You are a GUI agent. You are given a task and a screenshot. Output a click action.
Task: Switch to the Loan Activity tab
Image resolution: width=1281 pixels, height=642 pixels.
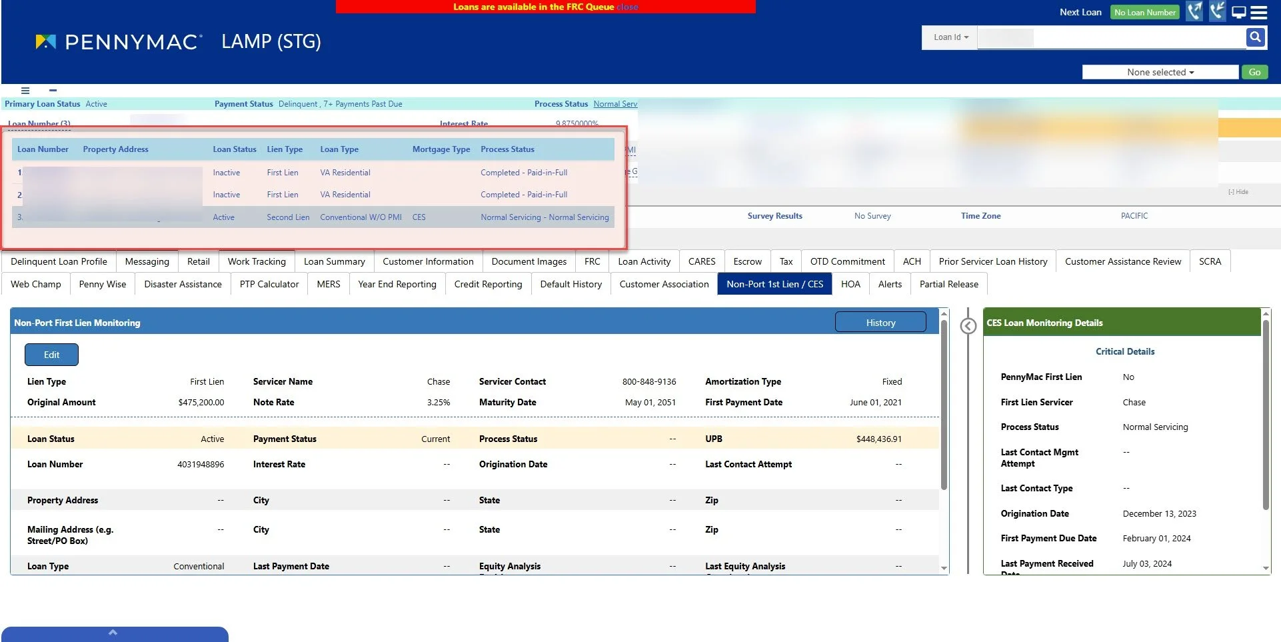pos(644,261)
